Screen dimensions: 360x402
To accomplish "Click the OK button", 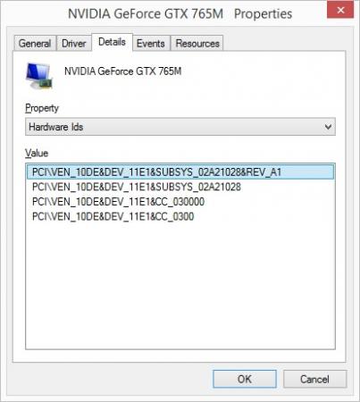I will pyautogui.click(x=245, y=379).
